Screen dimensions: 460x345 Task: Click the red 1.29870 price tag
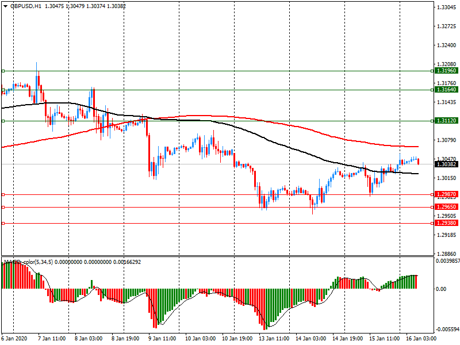tap(446, 195)
